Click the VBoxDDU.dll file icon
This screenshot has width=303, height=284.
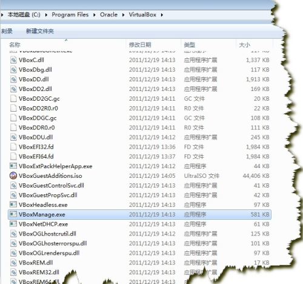point(13,137)
